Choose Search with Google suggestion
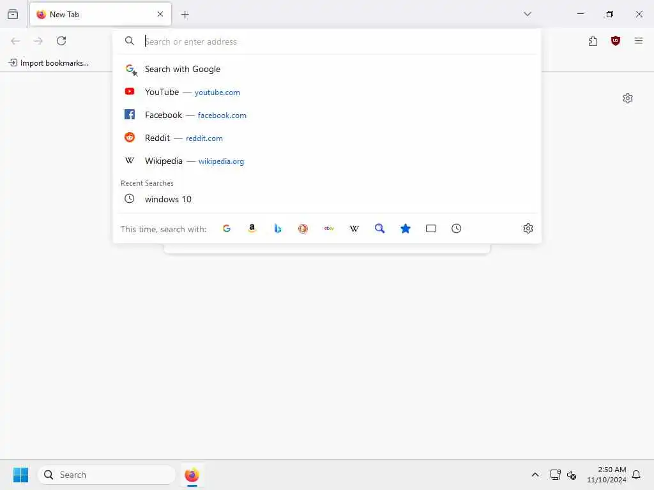This screenshot has width=654, height=490. pos(327,69)
